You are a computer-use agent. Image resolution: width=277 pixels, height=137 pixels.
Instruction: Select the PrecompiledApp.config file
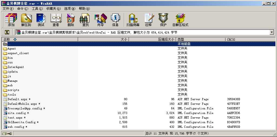coord(24,108)
